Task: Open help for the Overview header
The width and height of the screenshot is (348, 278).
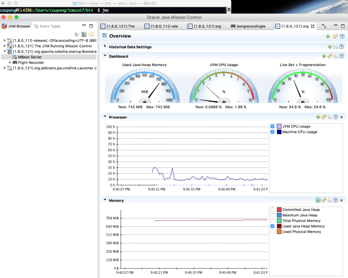Action: pyautogui.click(x=342, y=36)
